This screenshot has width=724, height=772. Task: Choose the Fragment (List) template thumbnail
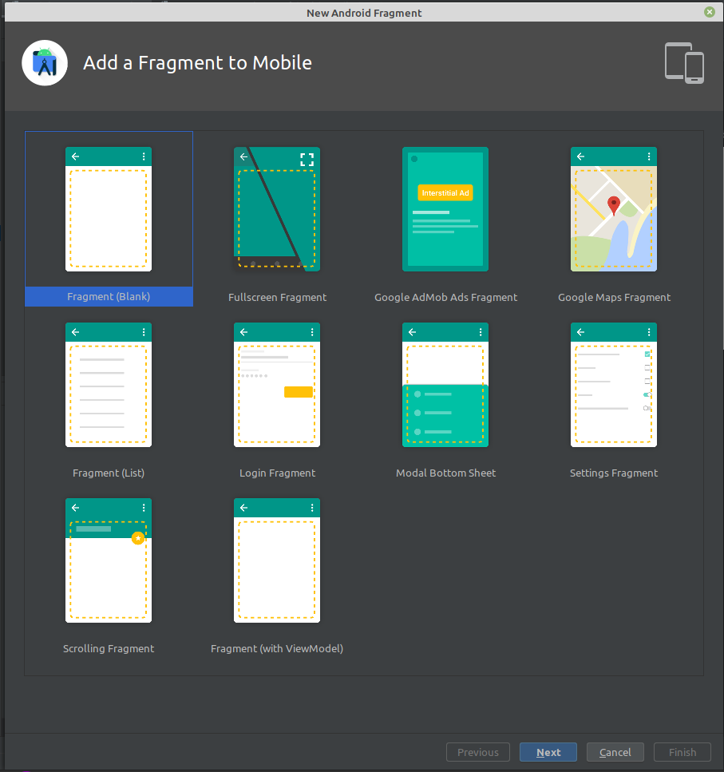[109, 385]
